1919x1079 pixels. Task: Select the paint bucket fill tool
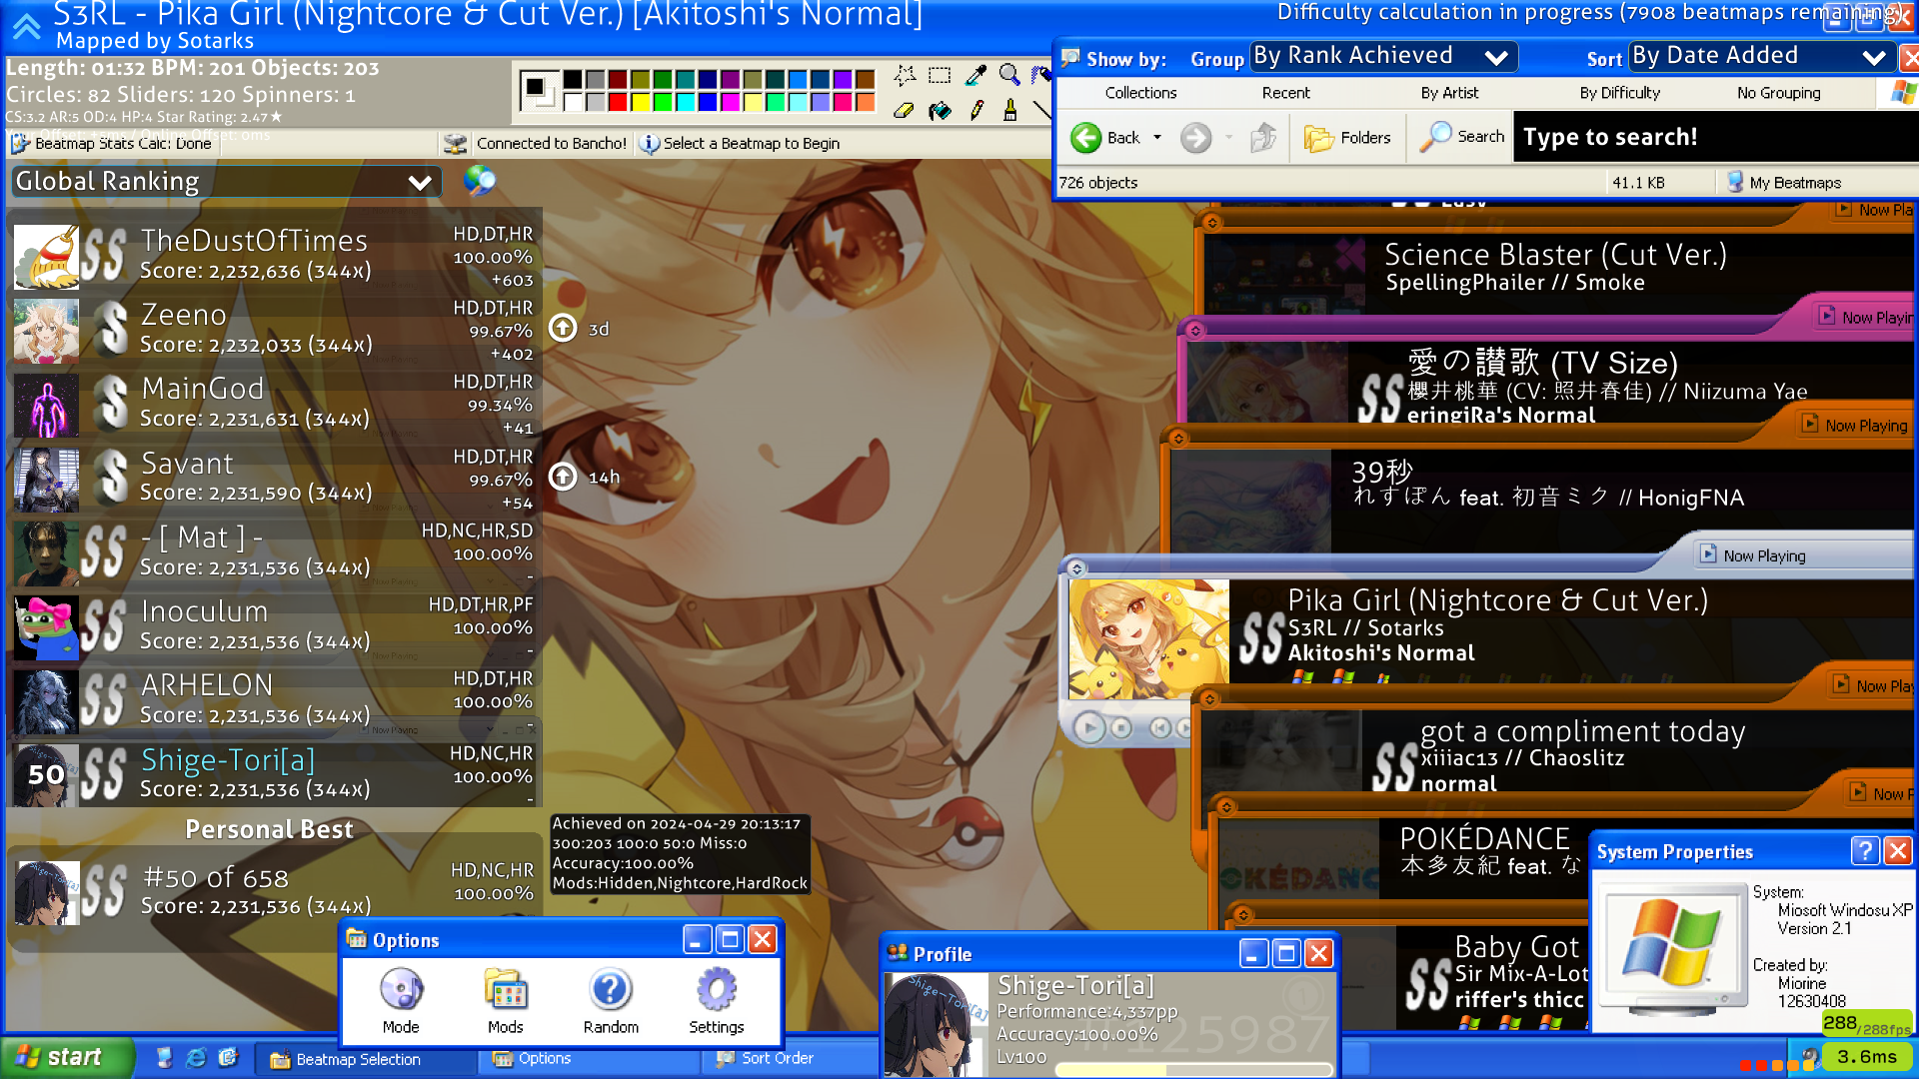[x=940, y=110]
